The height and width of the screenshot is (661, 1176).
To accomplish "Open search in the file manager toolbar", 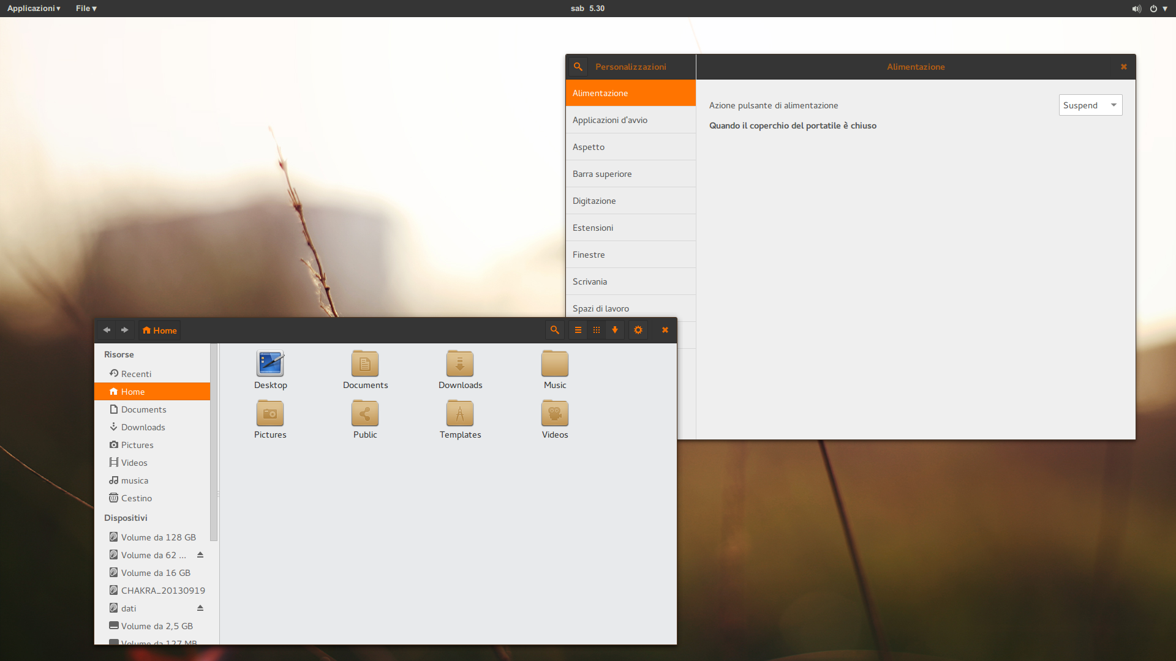I will pos(554,330).
